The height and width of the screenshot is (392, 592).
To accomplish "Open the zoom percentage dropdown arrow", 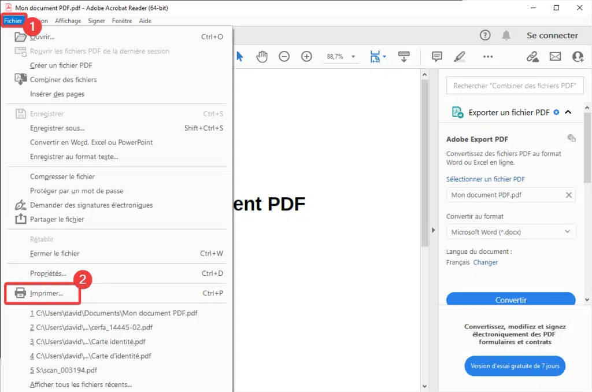I will tap(353, 57).
